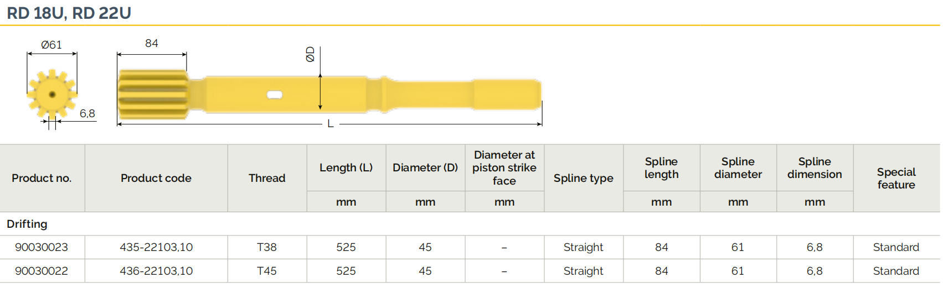Click the Product no. column header
943x288 pixels.
click(x=42, y=178)
